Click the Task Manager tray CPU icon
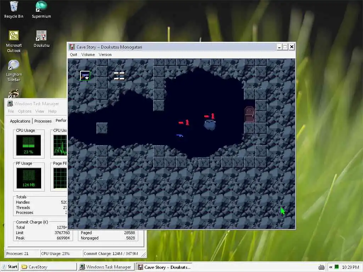This screenshot has height=272, width=363. point(337,267)
